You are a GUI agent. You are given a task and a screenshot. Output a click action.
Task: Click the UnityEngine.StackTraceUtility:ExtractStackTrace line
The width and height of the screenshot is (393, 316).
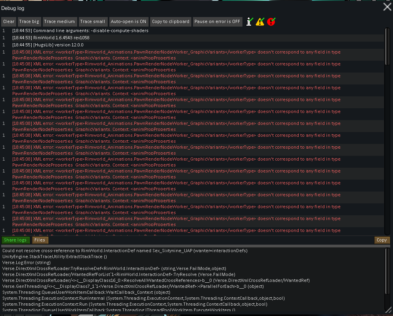(x=55, y=257)
